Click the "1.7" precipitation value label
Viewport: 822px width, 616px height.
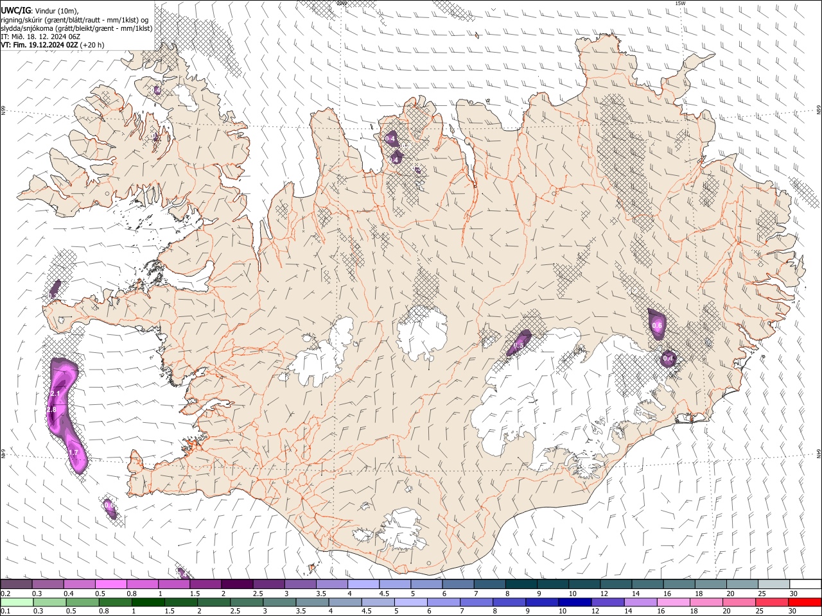73,452
